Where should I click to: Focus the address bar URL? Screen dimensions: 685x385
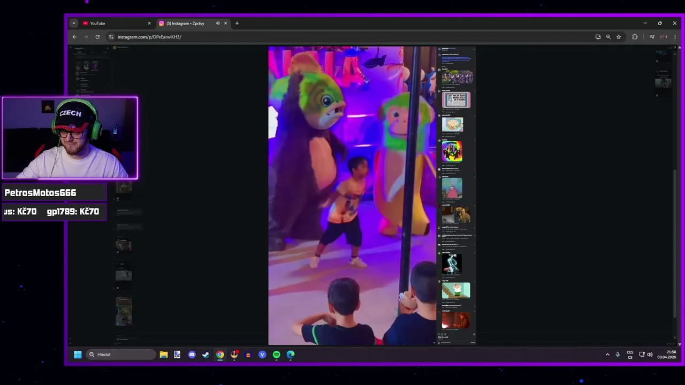pyautogui.click(x=149, y=37)
